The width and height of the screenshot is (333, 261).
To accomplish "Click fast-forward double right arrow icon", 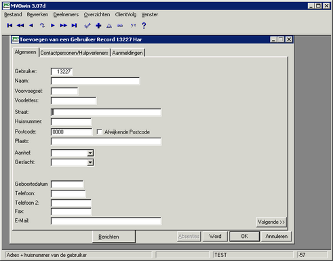I will [64, 26].
